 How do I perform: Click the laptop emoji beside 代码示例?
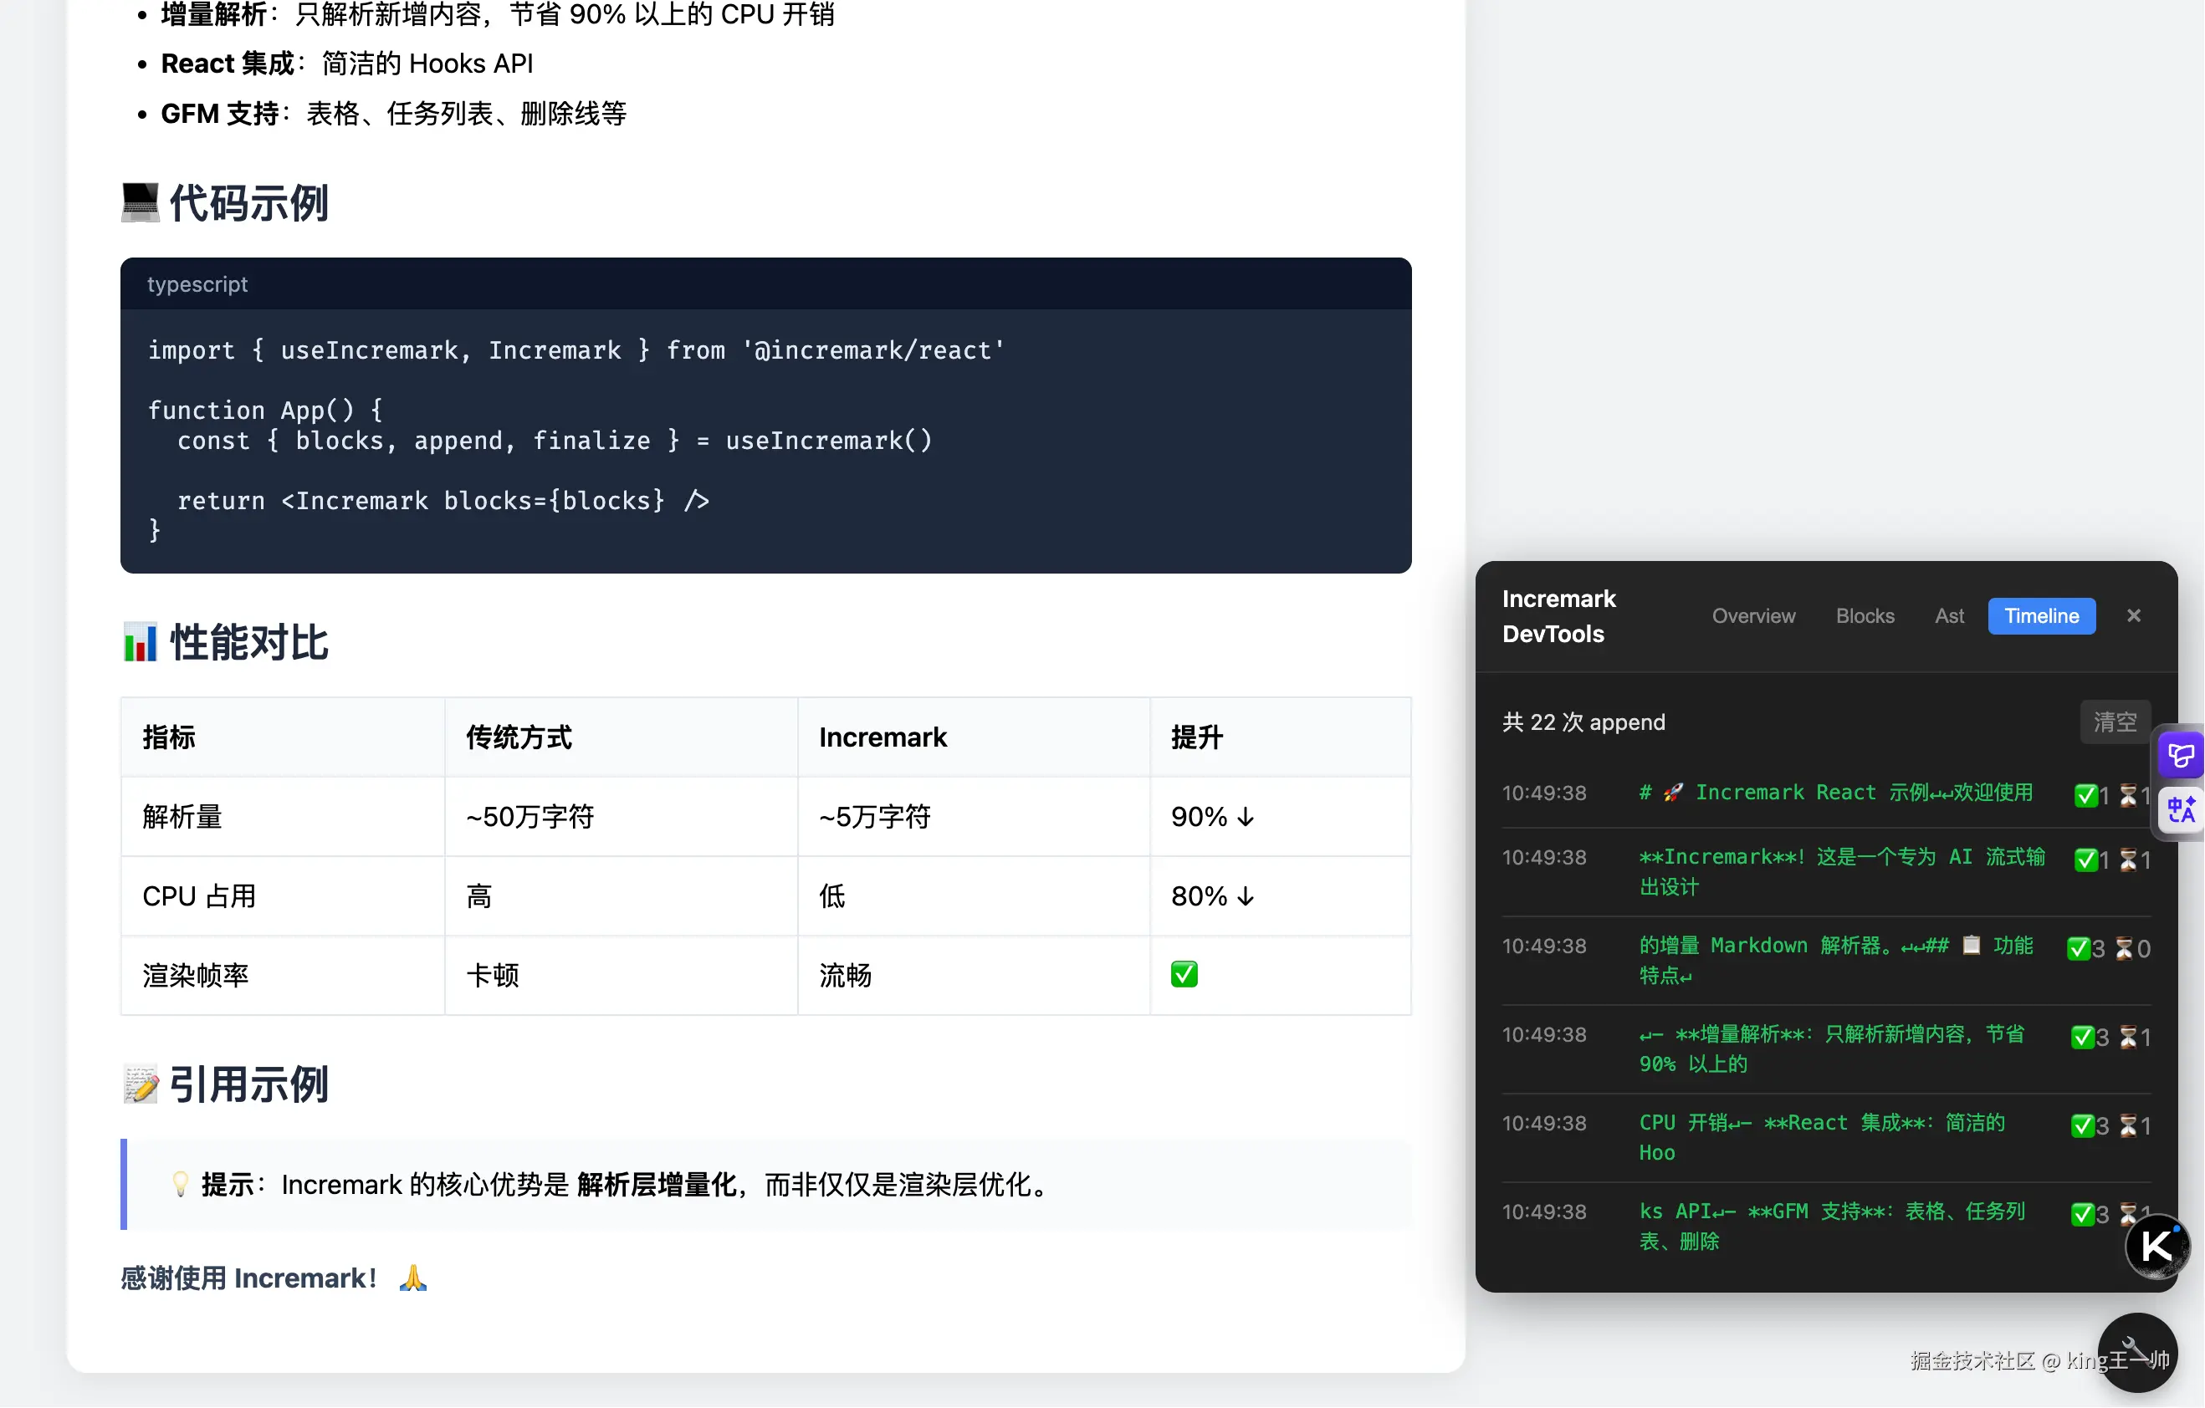coord(140,202)
